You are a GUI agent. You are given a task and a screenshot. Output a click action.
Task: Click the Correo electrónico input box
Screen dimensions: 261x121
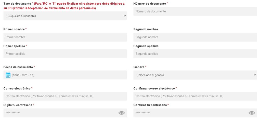65,96
